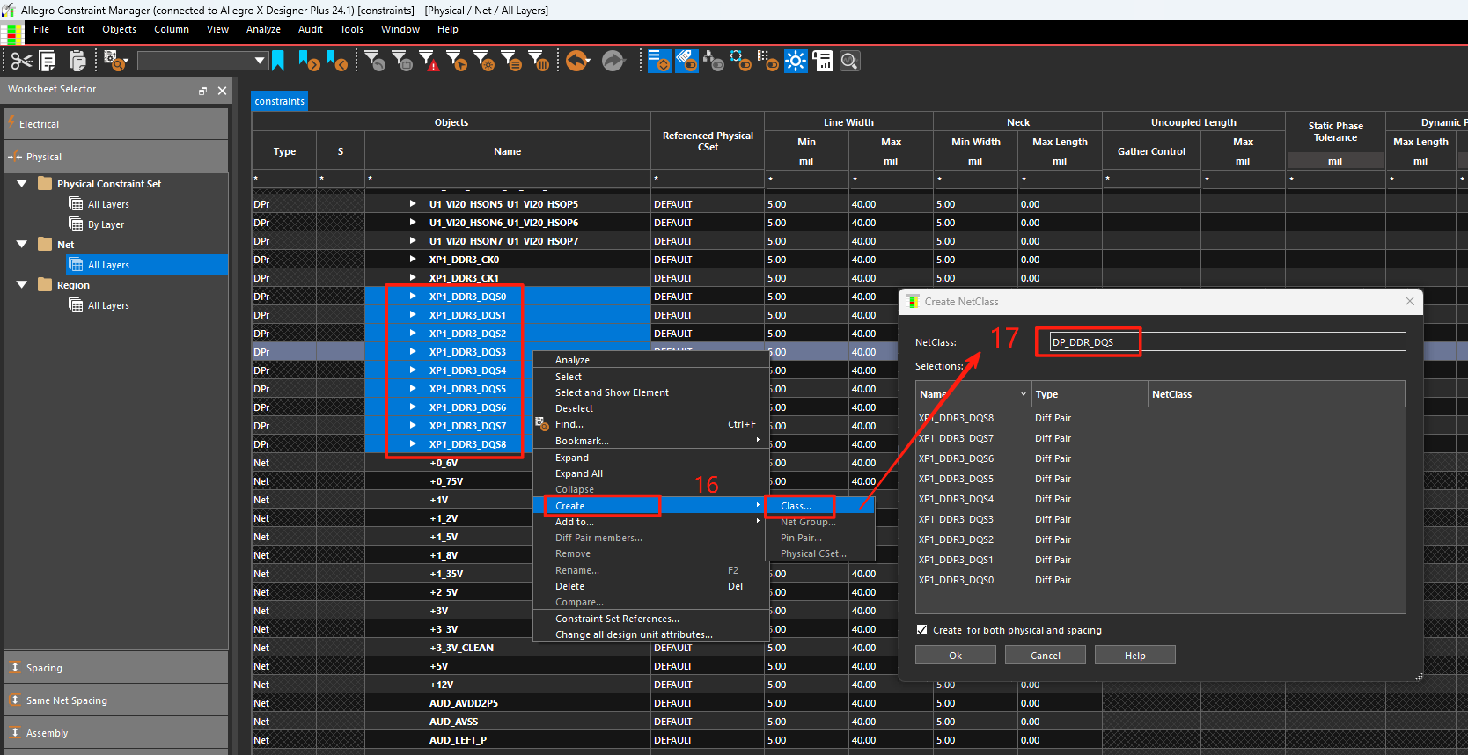Screen dimensions: 1468x755
Task: Click the Cut scissors icon
Action: pyautogui.click(x=22, y=61)
